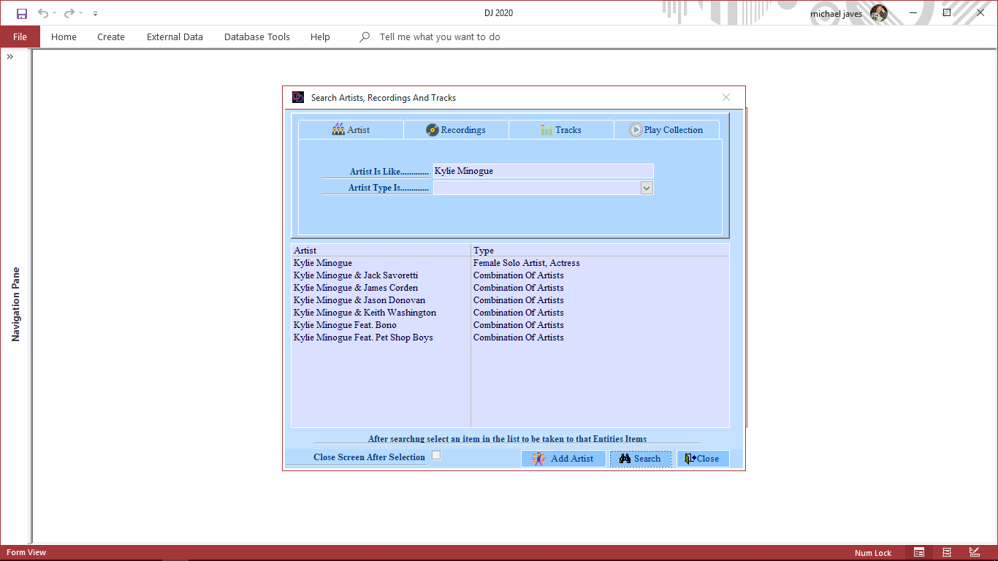998x561 pixels.
Task: Open the redo history dropdown arrow
Action: tap(80, 13)
